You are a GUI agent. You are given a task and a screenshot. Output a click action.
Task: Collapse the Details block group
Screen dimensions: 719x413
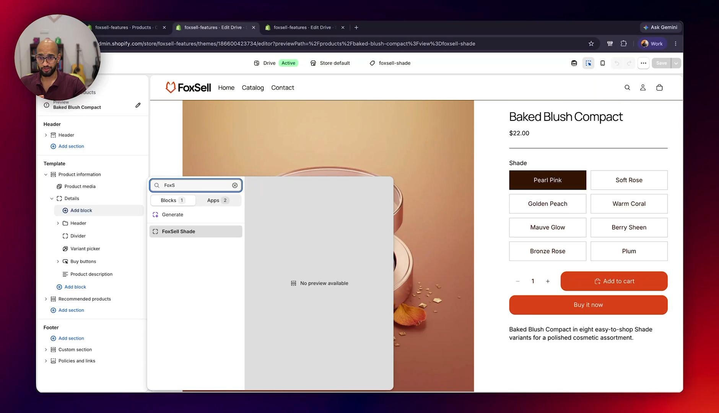tap(52, 198)
